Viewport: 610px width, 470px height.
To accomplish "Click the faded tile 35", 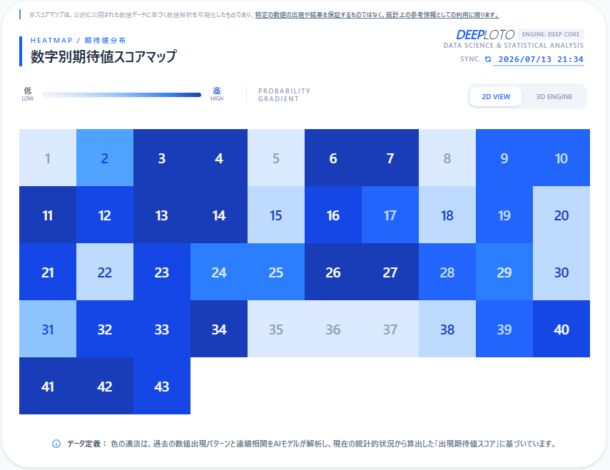I will point(276,329).
